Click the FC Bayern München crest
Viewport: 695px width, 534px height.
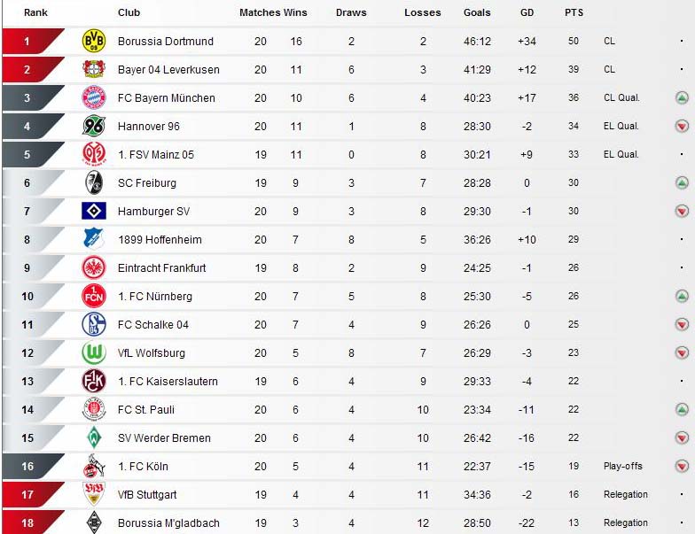pos(94,97)
